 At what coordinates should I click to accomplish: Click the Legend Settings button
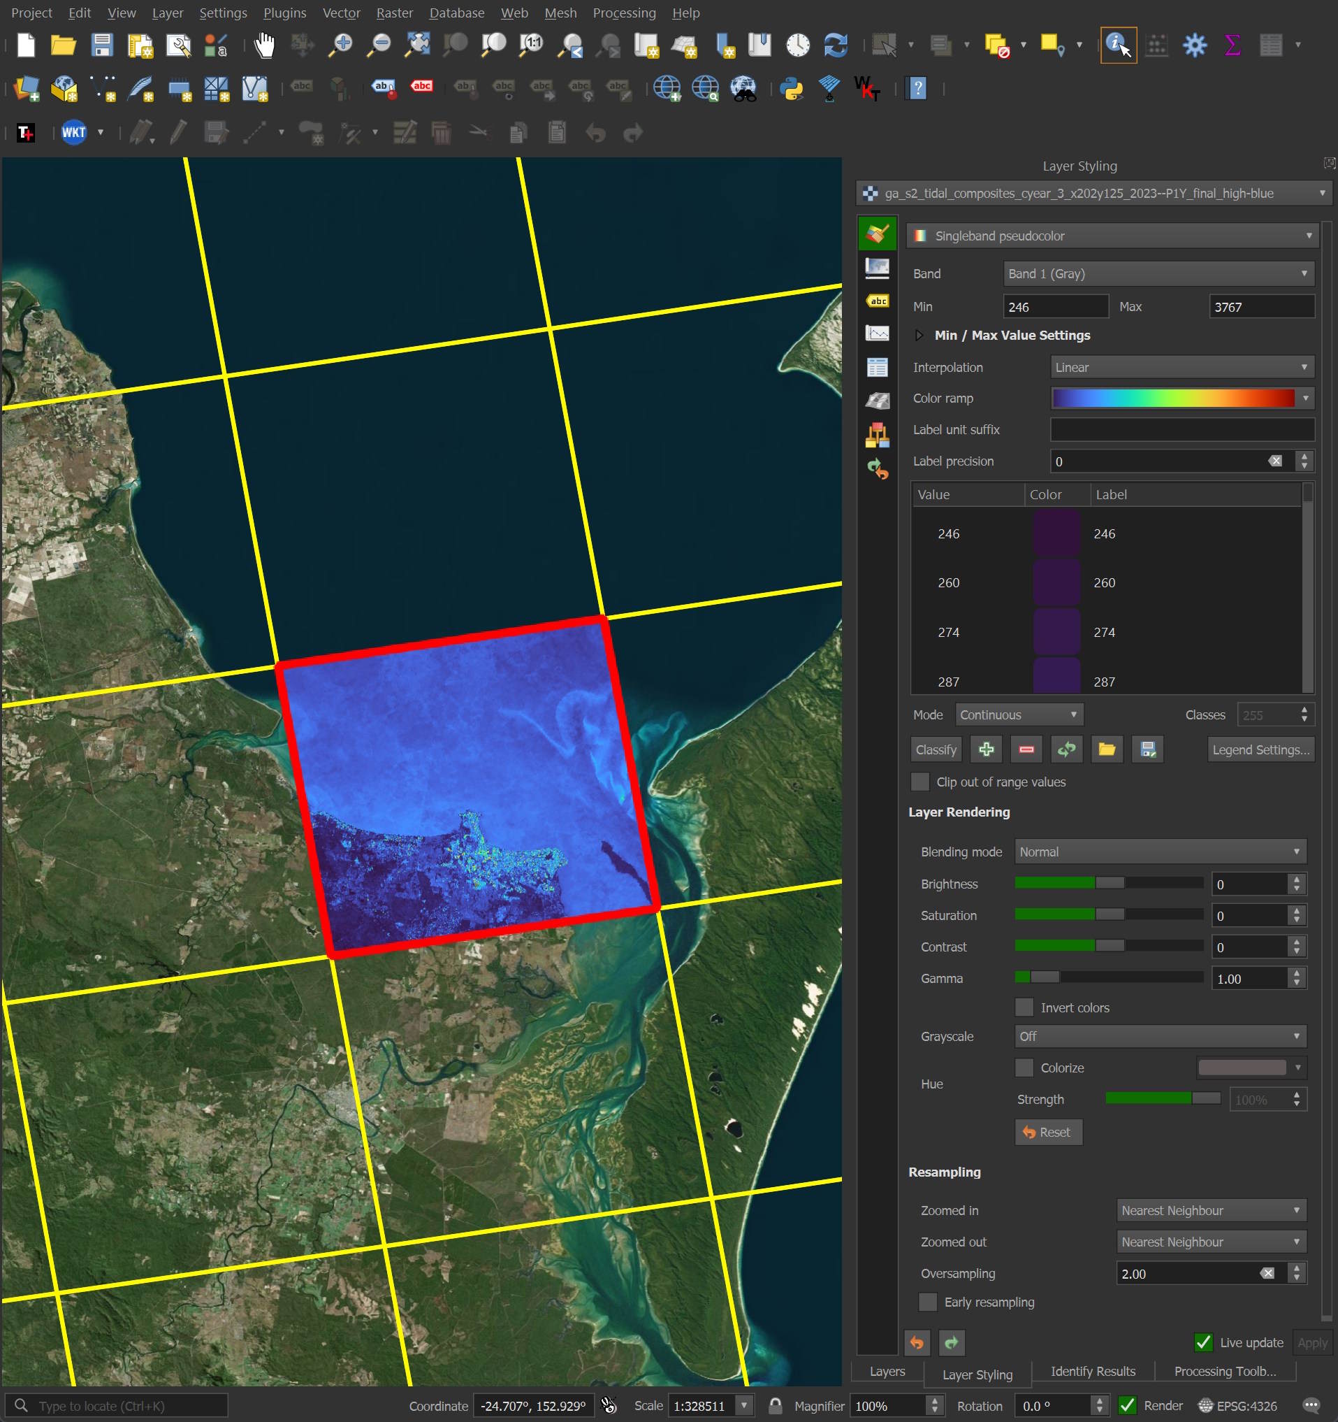pos(1260,749)
